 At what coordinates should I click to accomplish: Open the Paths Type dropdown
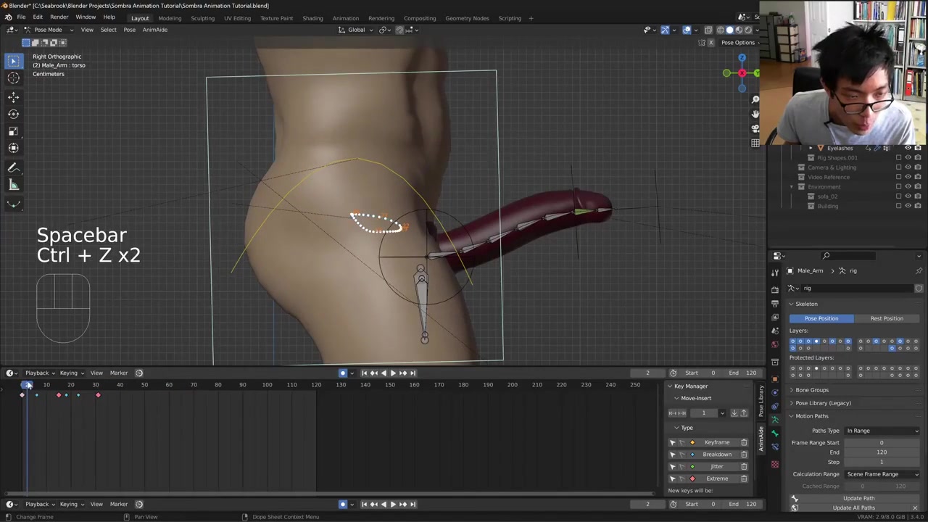coord(882,431)
